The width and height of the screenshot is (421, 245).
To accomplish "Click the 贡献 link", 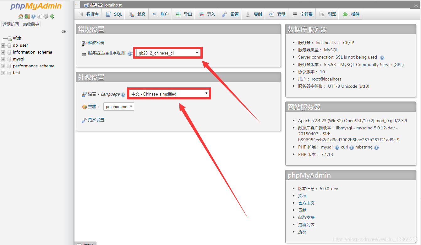I will (x=302, y=210).
